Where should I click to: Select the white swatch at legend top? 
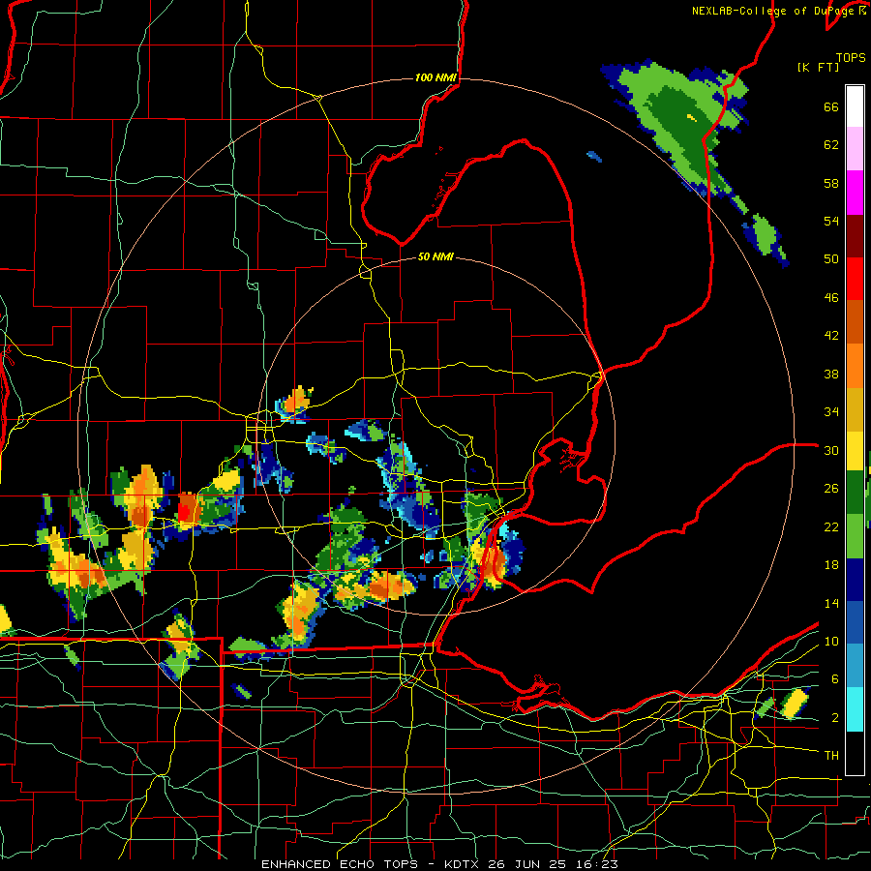coord(855,106)
